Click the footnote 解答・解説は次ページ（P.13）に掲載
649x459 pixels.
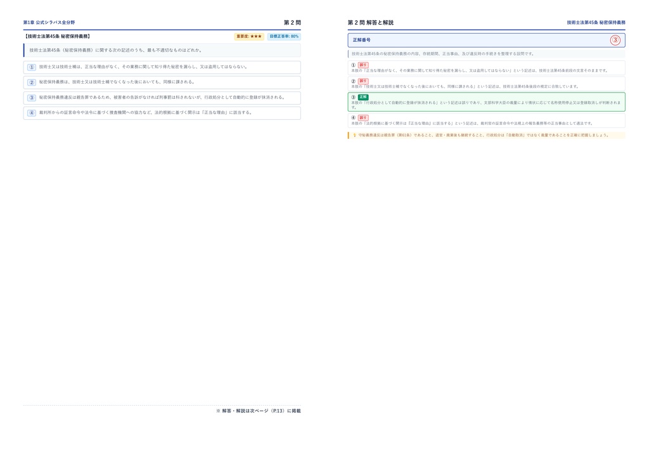(x=259, y=411)
